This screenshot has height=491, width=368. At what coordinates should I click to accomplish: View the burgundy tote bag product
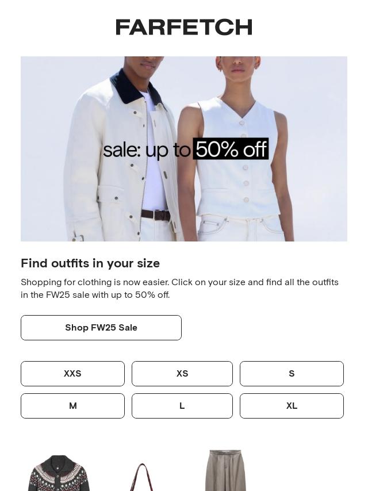(142, 478)
